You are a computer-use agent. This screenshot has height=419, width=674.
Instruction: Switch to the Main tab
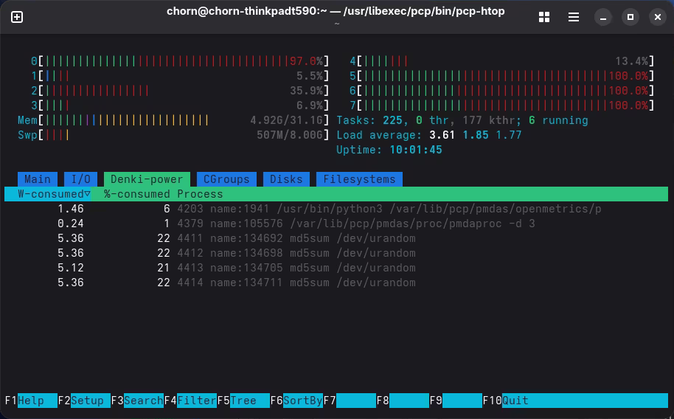(x=38, y=179)
